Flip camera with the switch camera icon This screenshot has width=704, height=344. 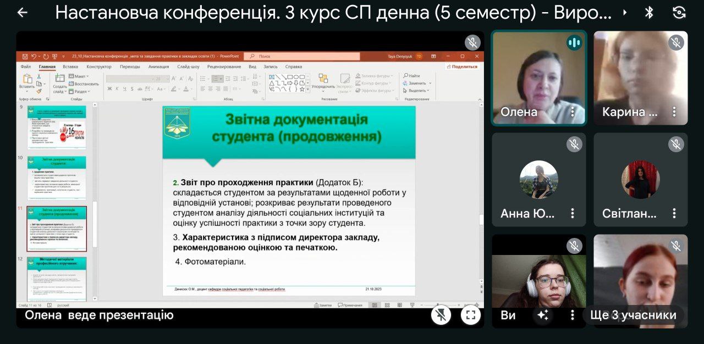coord(679,13)
